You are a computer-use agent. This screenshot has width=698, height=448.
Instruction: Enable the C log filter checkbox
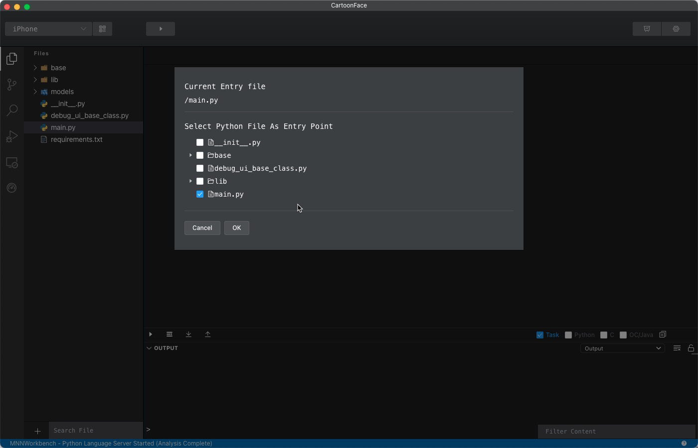pyautogui.click(x=604, y=335)
